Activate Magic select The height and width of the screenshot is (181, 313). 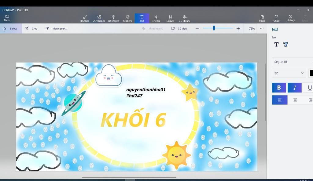pos(56,28)
